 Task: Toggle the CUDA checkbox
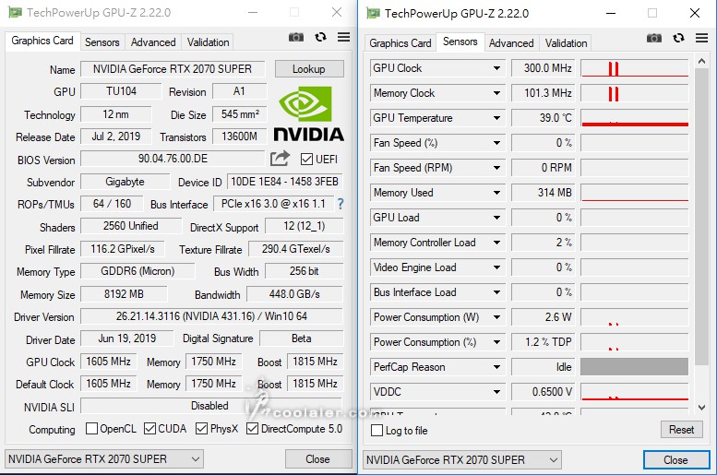pos(149,429)
